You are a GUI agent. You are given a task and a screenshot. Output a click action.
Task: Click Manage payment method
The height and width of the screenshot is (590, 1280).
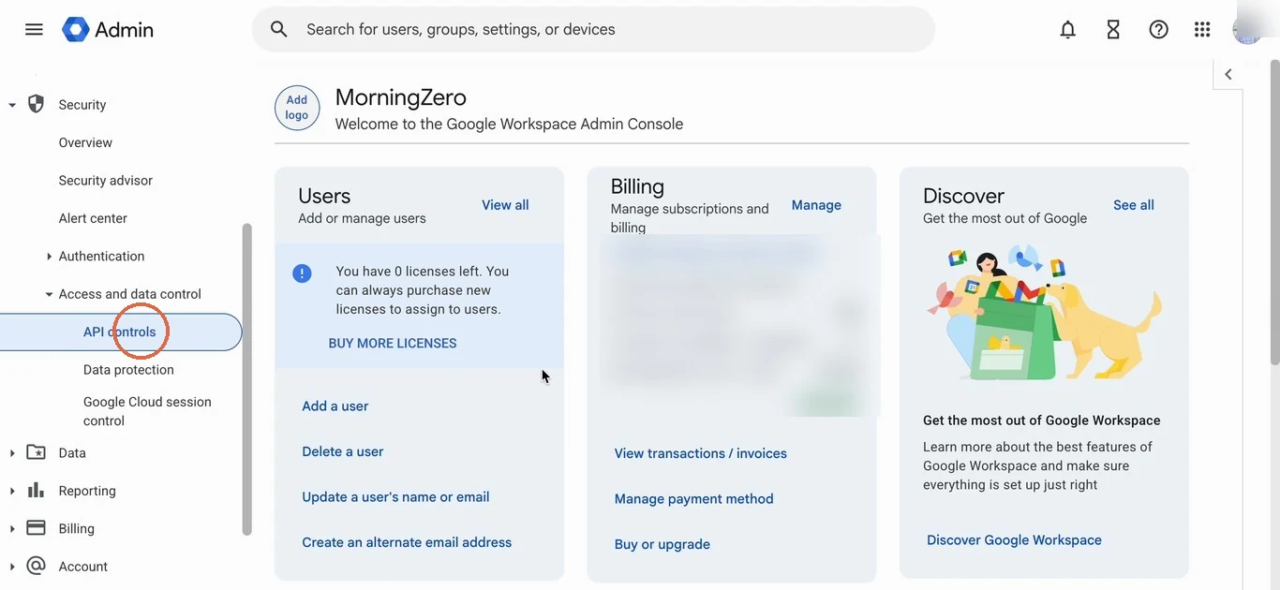(693, 498)
